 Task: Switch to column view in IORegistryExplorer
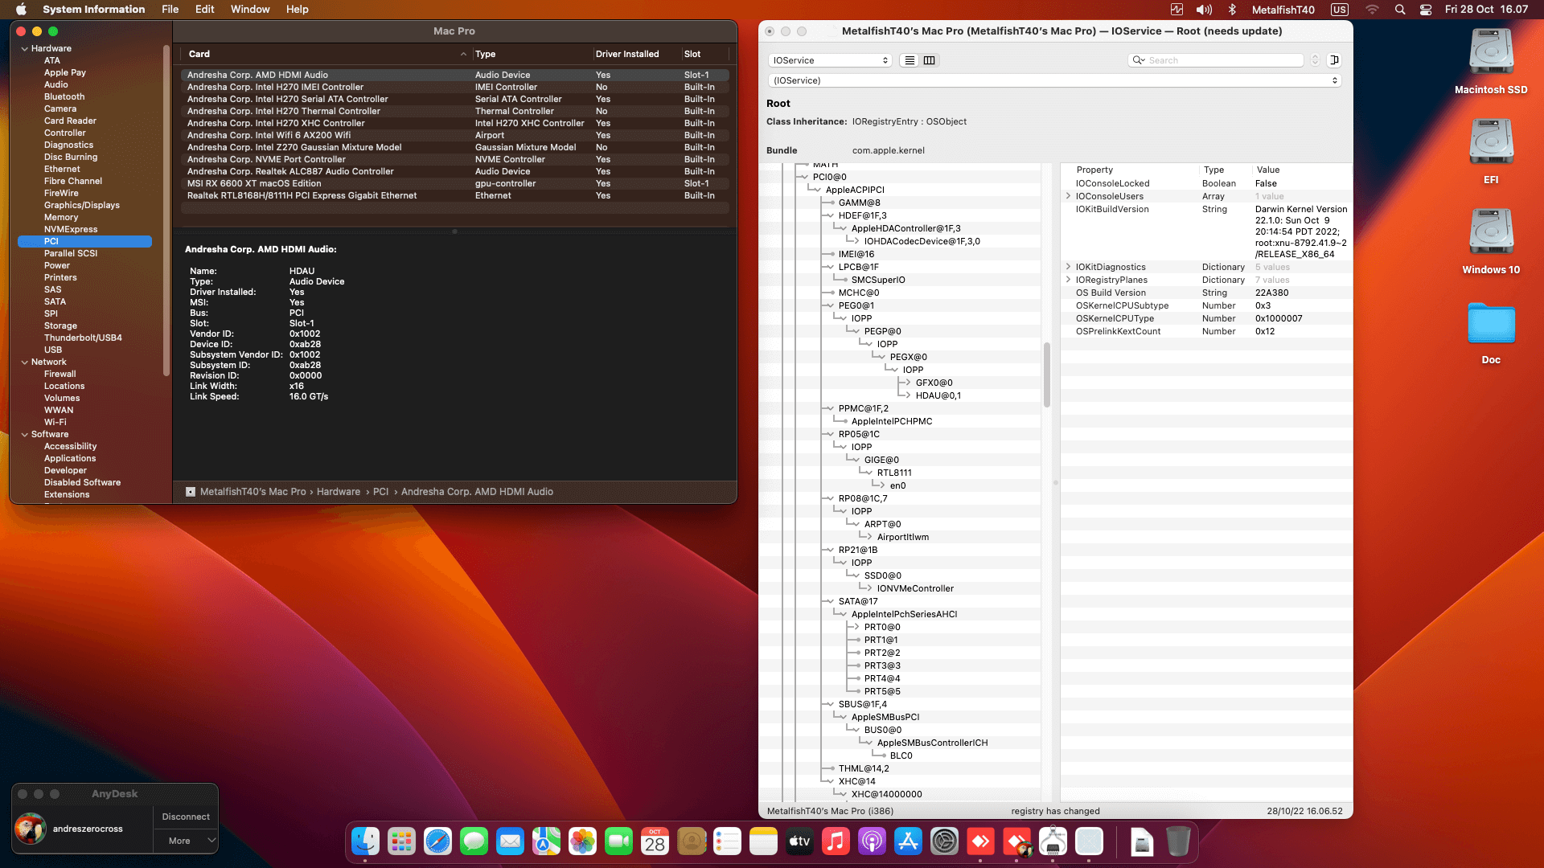point(929,60)
